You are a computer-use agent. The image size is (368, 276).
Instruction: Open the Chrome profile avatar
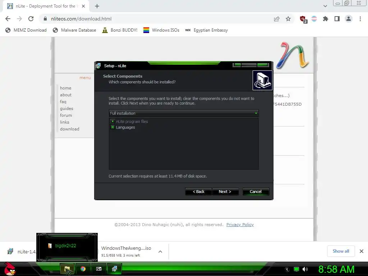(x=349, y=19)
